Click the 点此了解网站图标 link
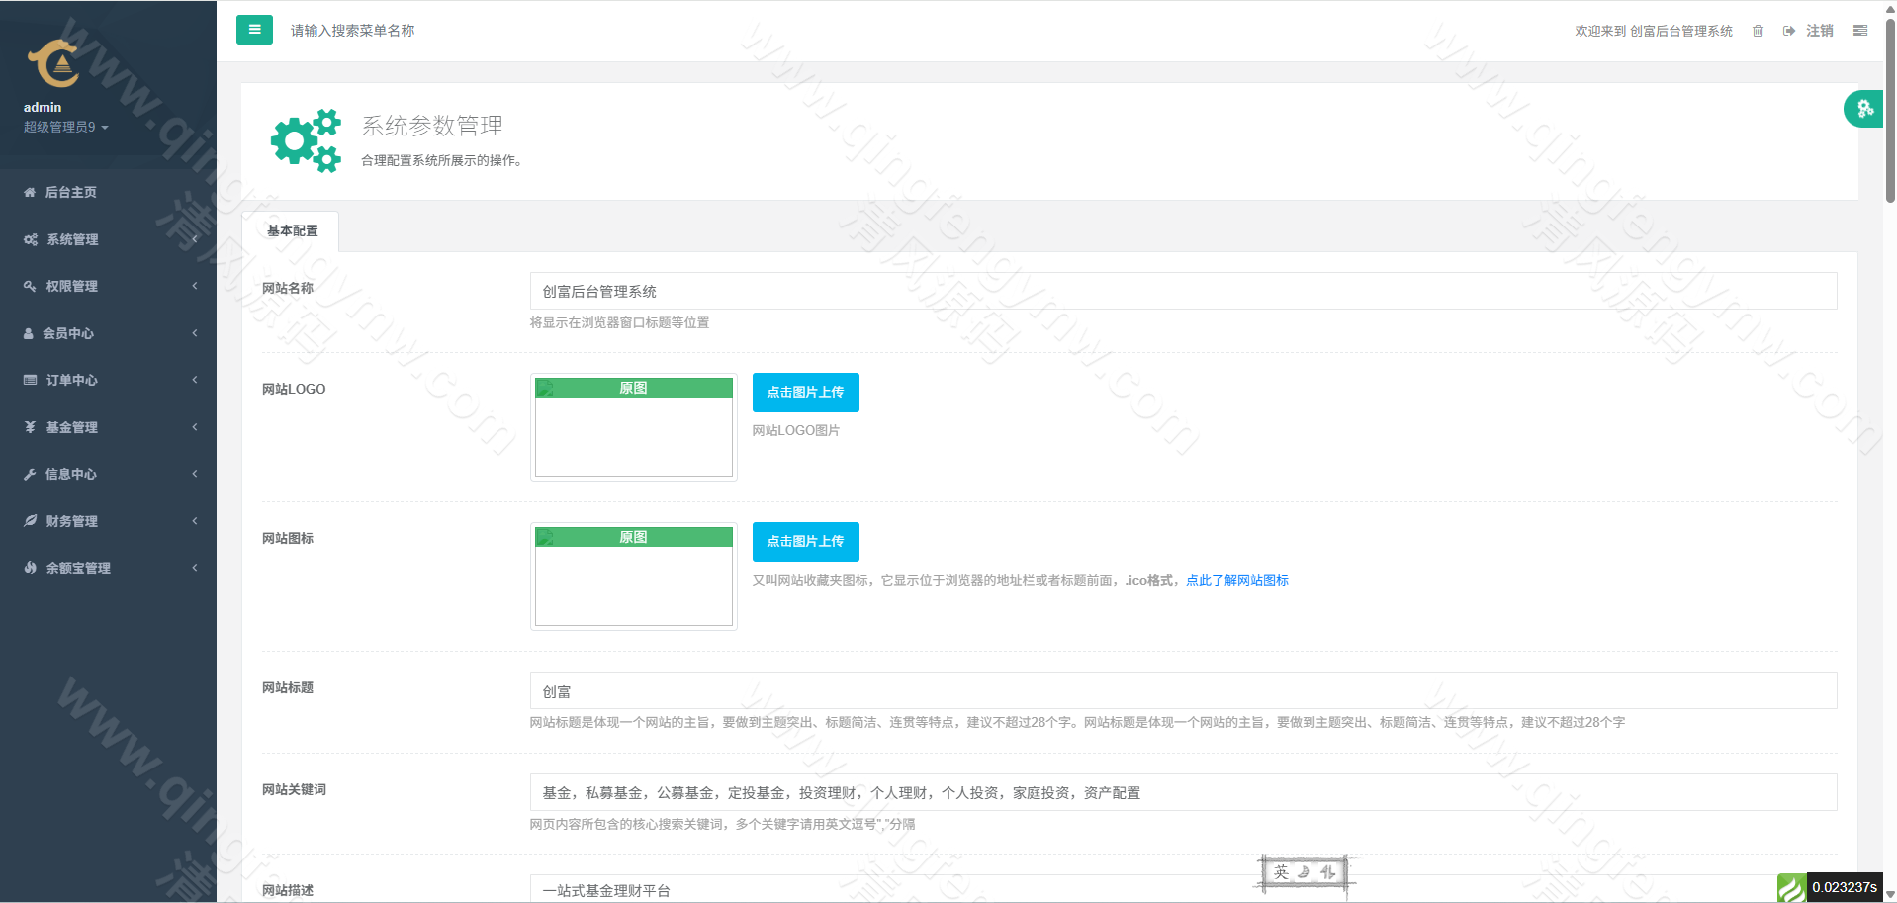This screenshot has width=1897, height=903. 1236,581
